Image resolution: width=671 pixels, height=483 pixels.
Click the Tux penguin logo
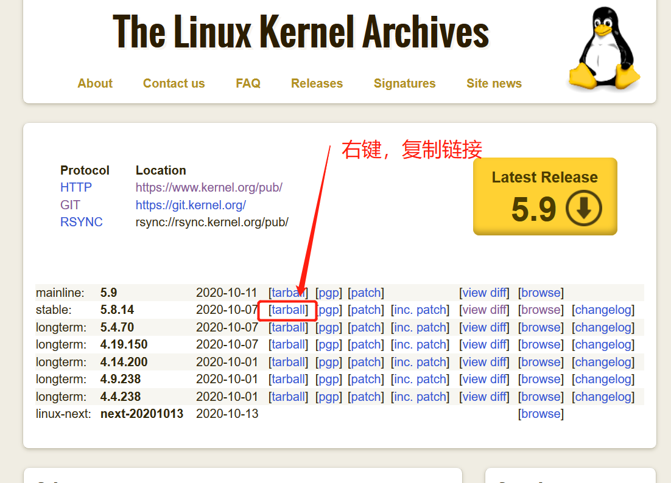click(x=604, y=48)
